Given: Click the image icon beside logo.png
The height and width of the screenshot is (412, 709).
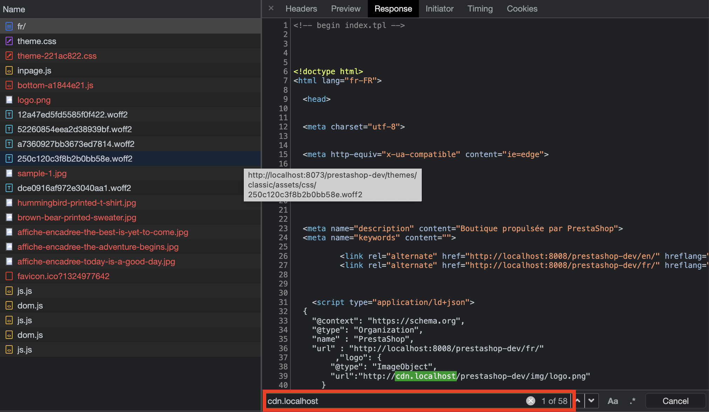Looking at the screenshot, I should [9, 100].
